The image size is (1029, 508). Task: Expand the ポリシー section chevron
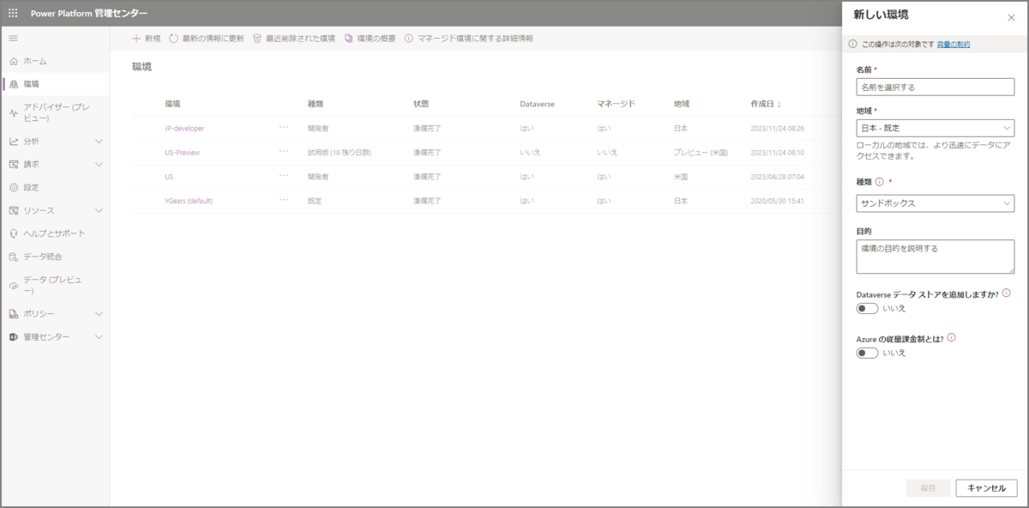pos(99,314)
